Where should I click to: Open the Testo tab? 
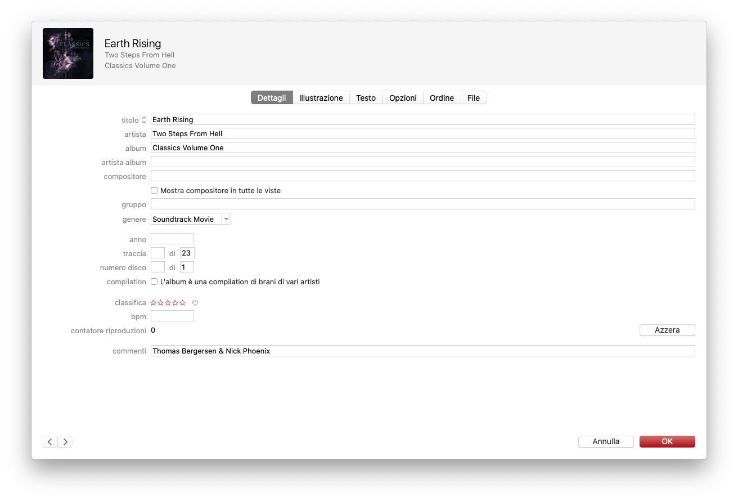366,98
